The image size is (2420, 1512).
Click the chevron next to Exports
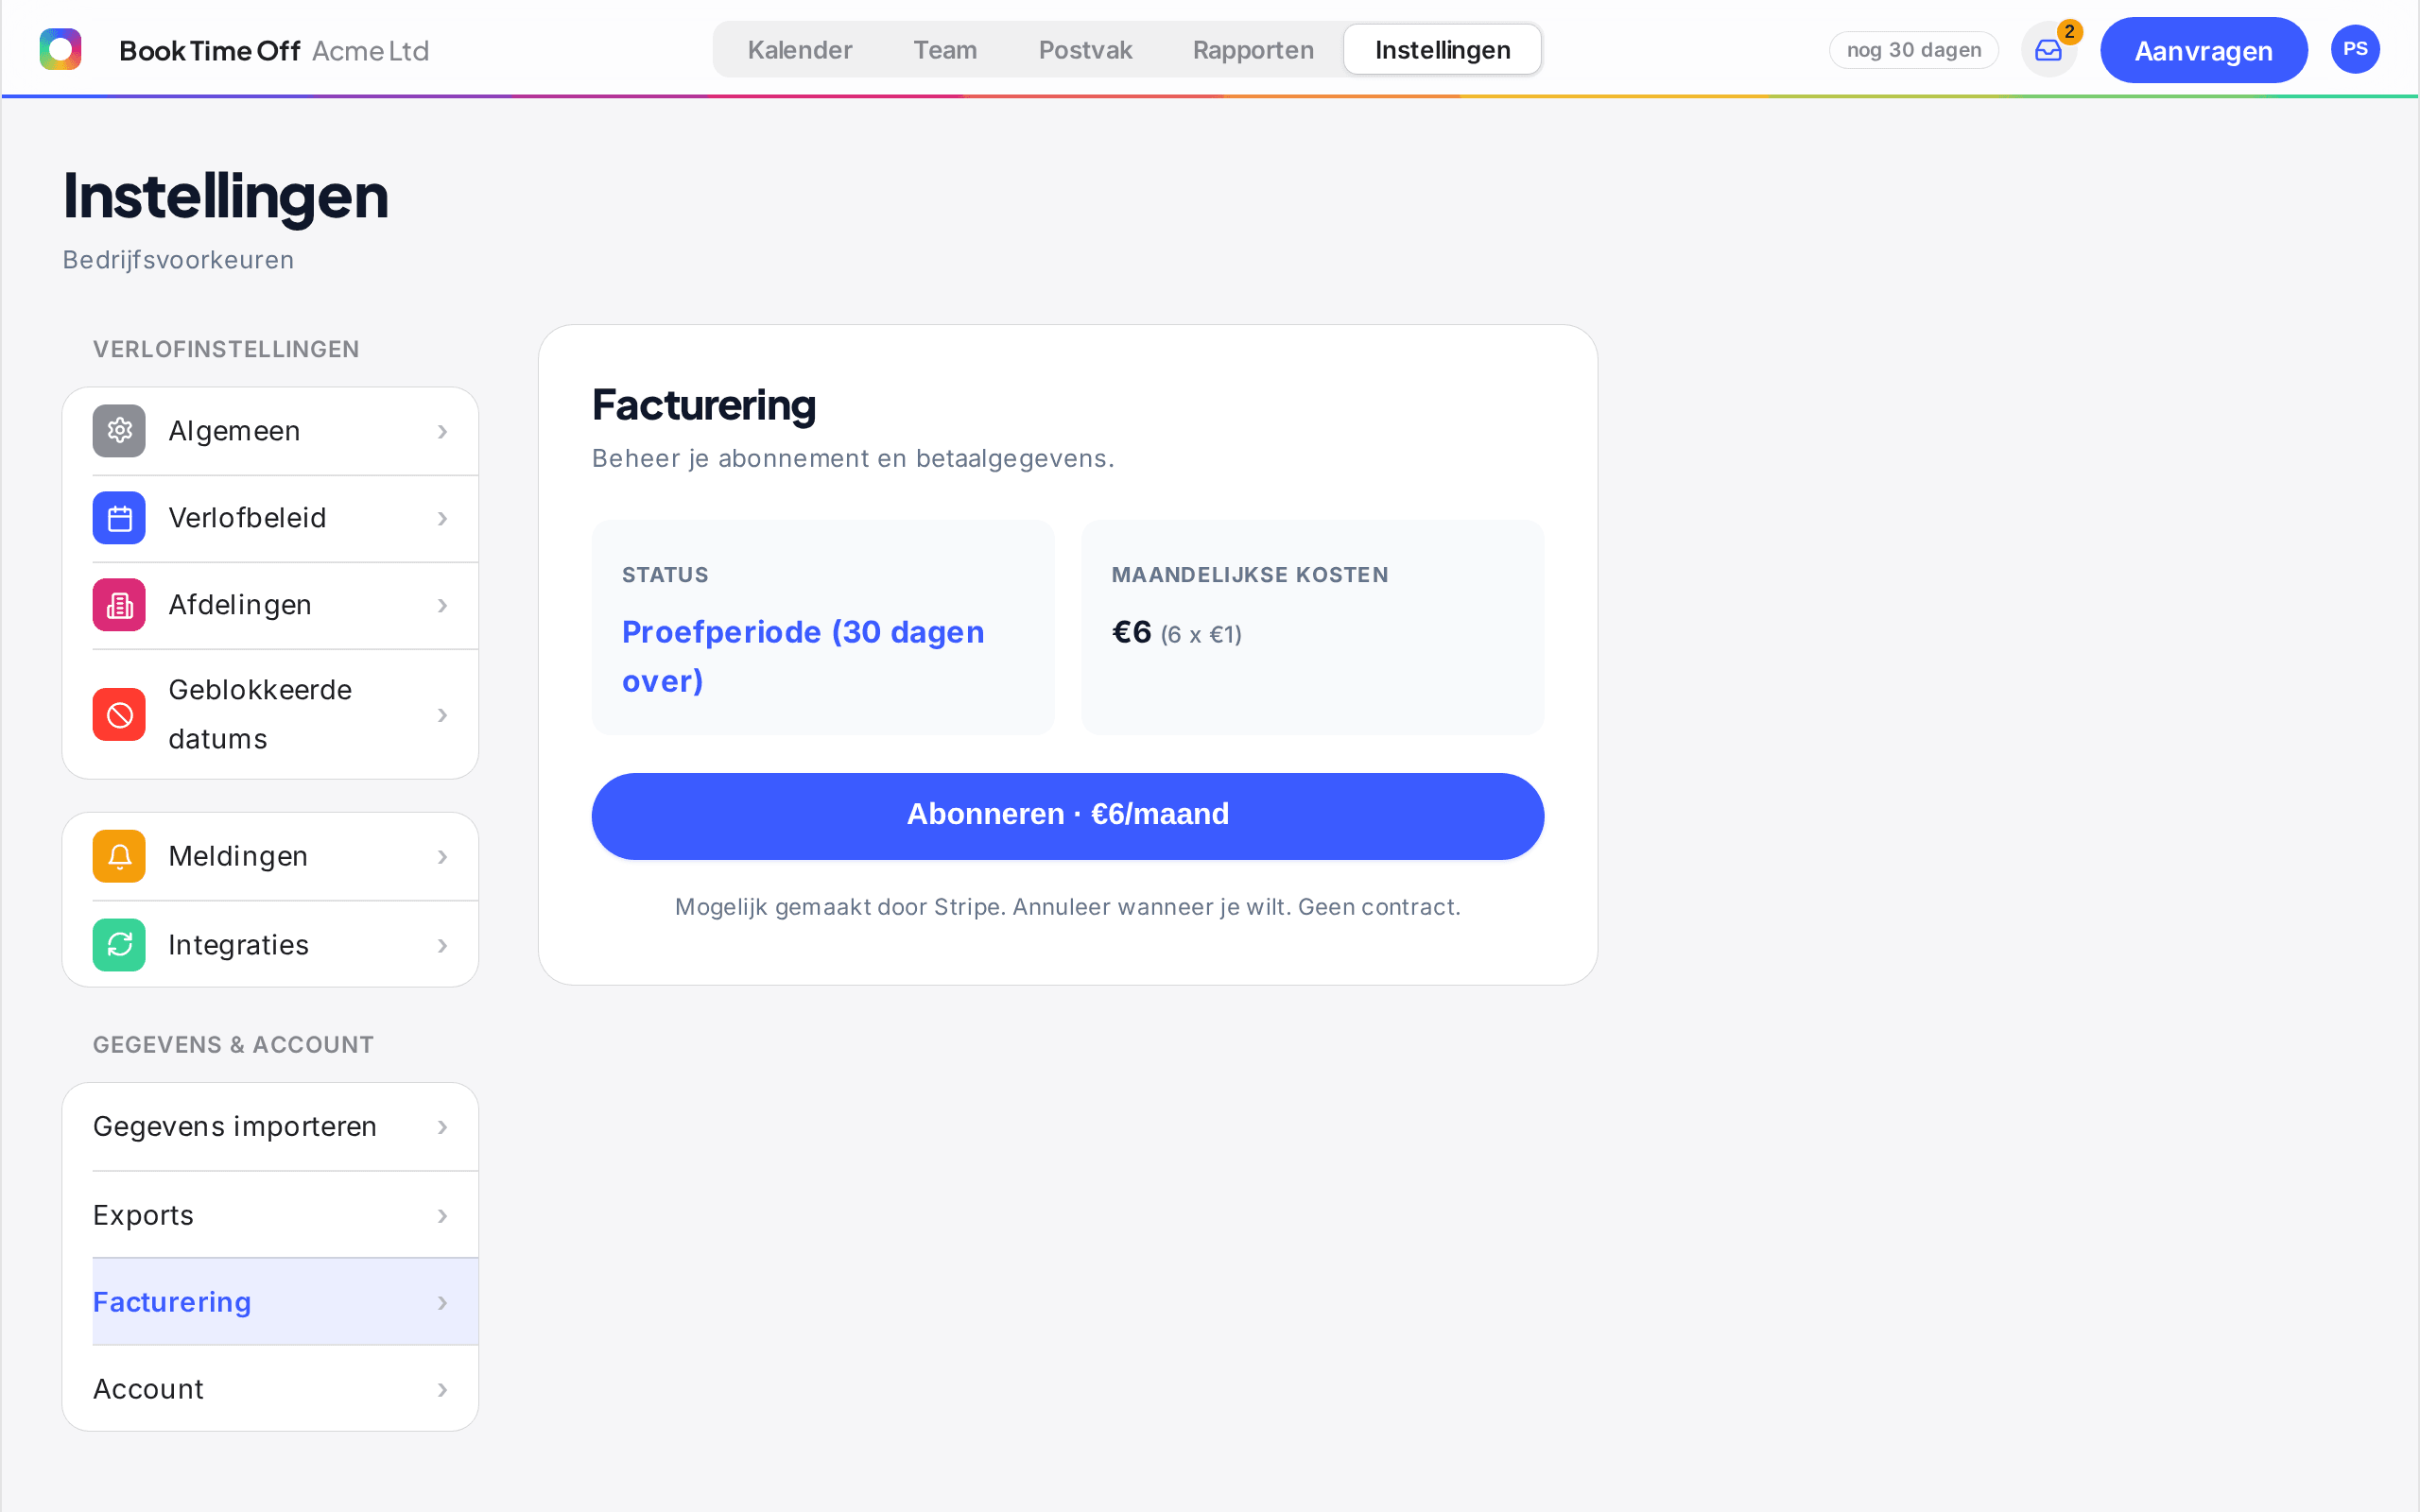(442, 1216)
